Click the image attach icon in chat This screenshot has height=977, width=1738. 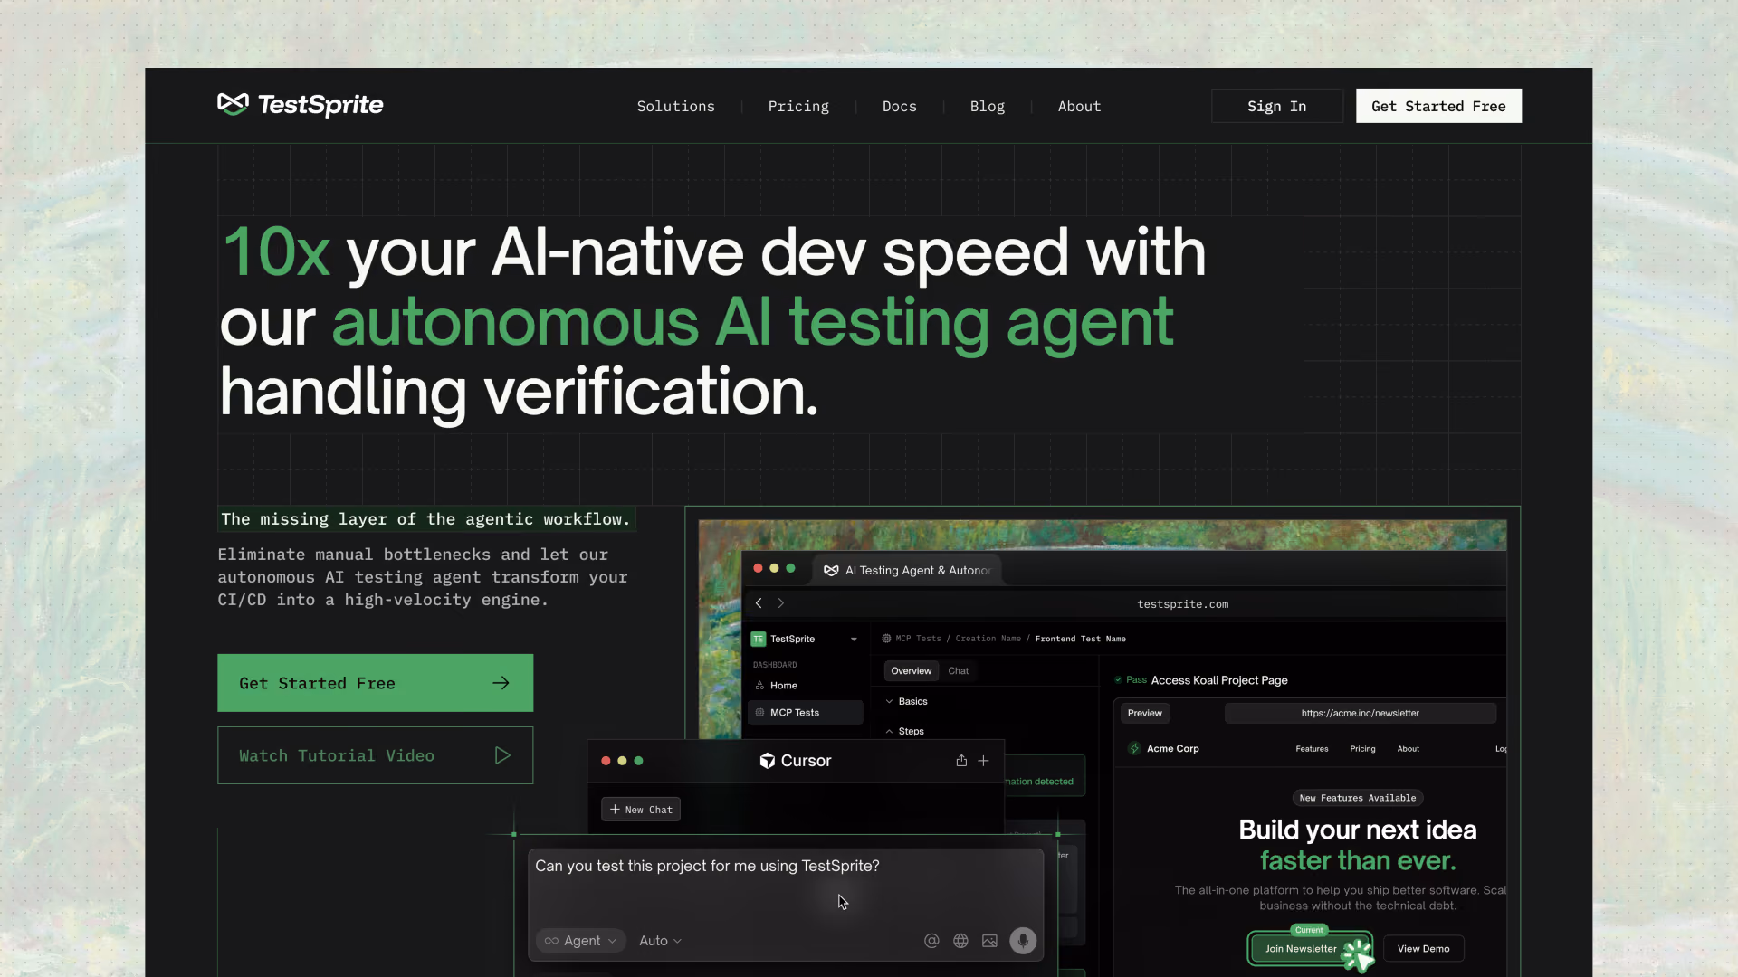pos(989,941)
